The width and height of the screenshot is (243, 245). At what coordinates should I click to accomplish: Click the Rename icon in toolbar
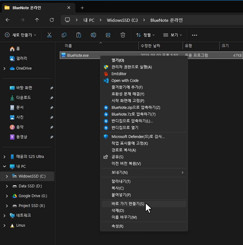pyautogui.click(x=93, y=35)
